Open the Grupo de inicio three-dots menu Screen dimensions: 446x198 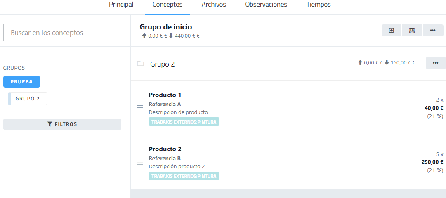point(433,30)
